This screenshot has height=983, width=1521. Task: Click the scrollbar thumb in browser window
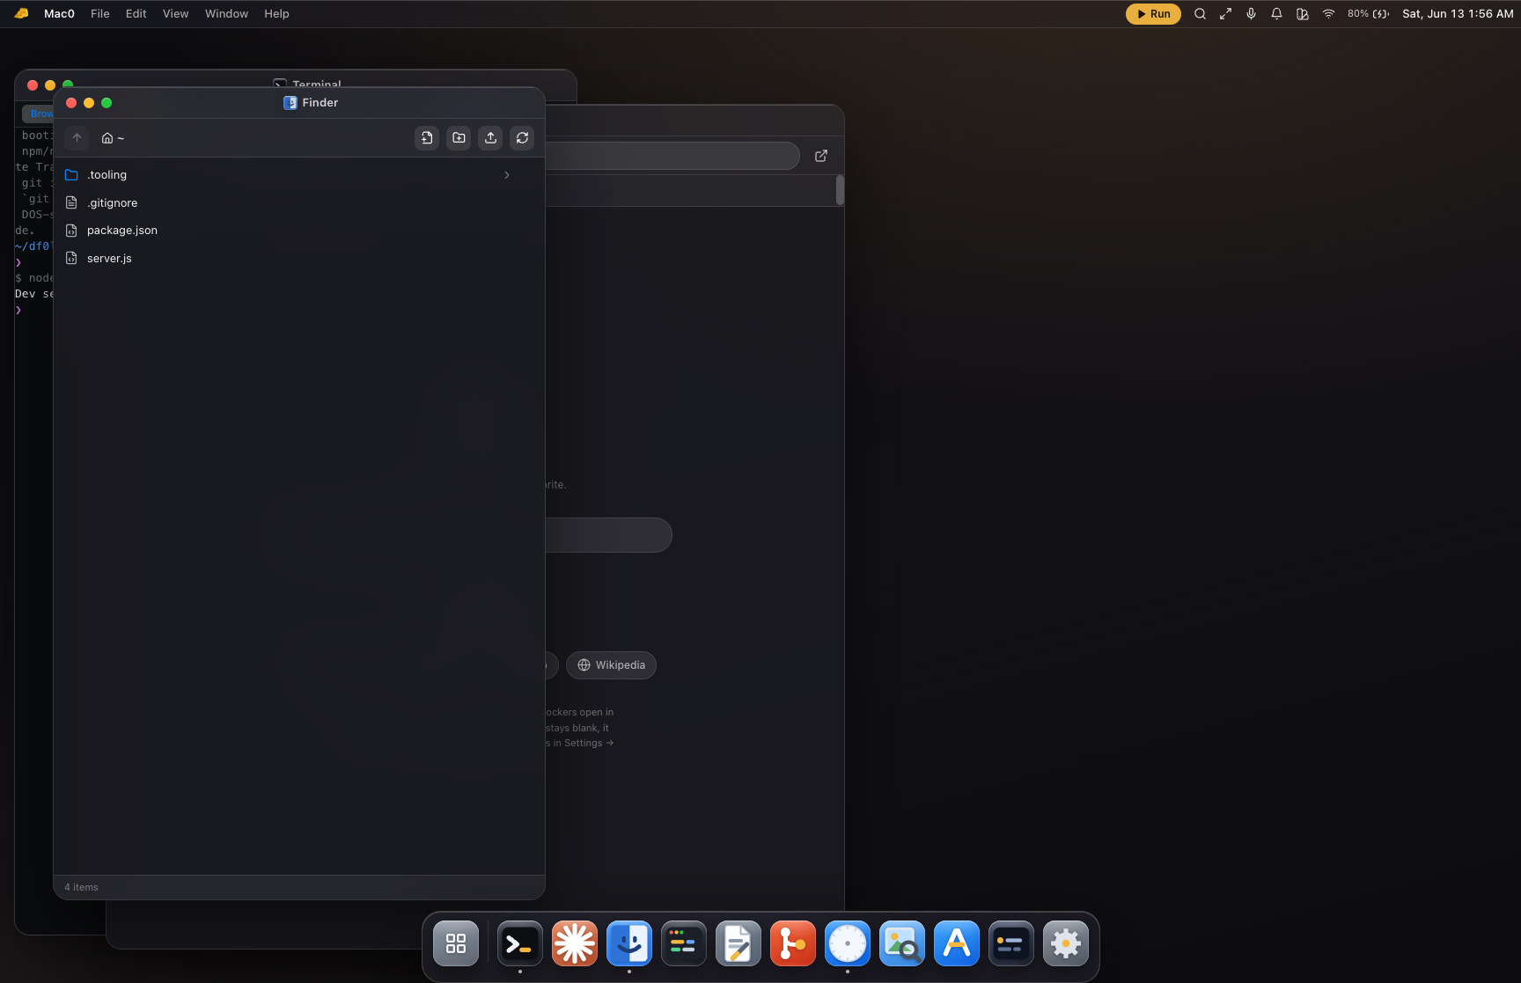[x=841, y=190]
